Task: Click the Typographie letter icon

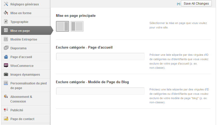Action: 6,22
